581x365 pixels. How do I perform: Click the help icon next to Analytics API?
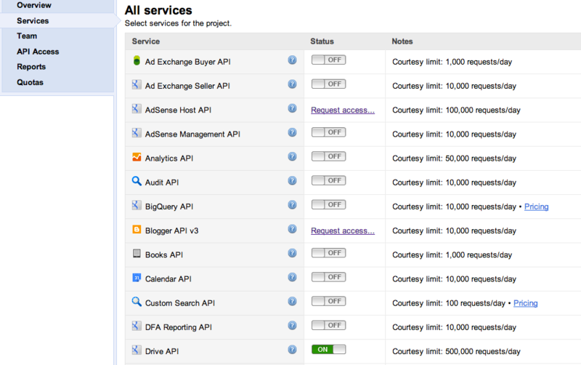point(292,156)
